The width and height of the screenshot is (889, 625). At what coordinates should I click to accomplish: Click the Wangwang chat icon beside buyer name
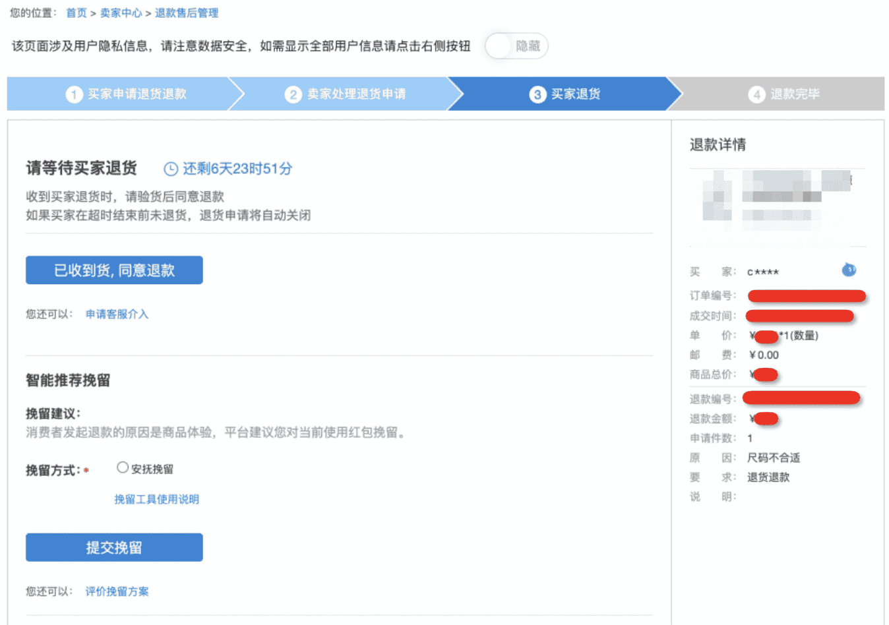pos(848,270)
